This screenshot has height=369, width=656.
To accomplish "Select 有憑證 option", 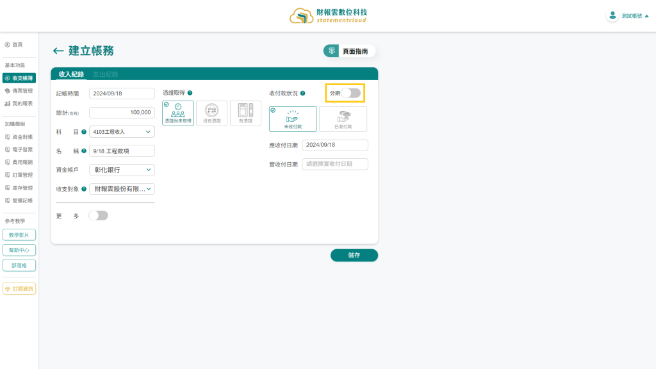I will coord(245,113).
